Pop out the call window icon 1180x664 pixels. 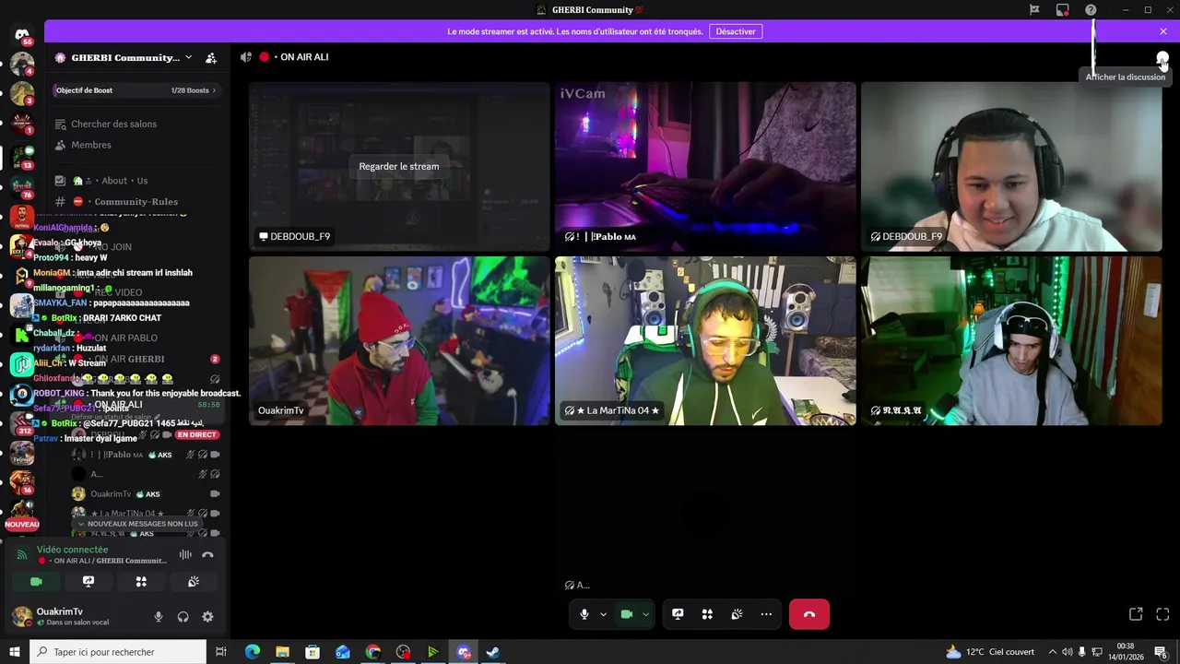click(x=1136, y=614)
